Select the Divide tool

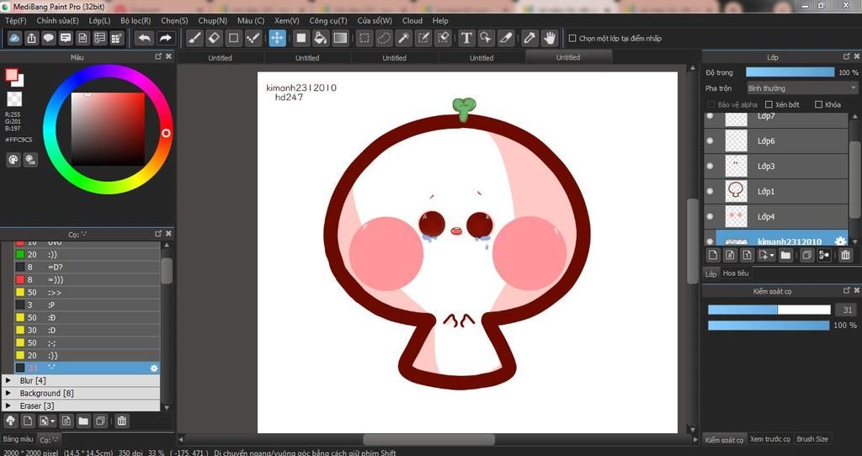[506, 38]
